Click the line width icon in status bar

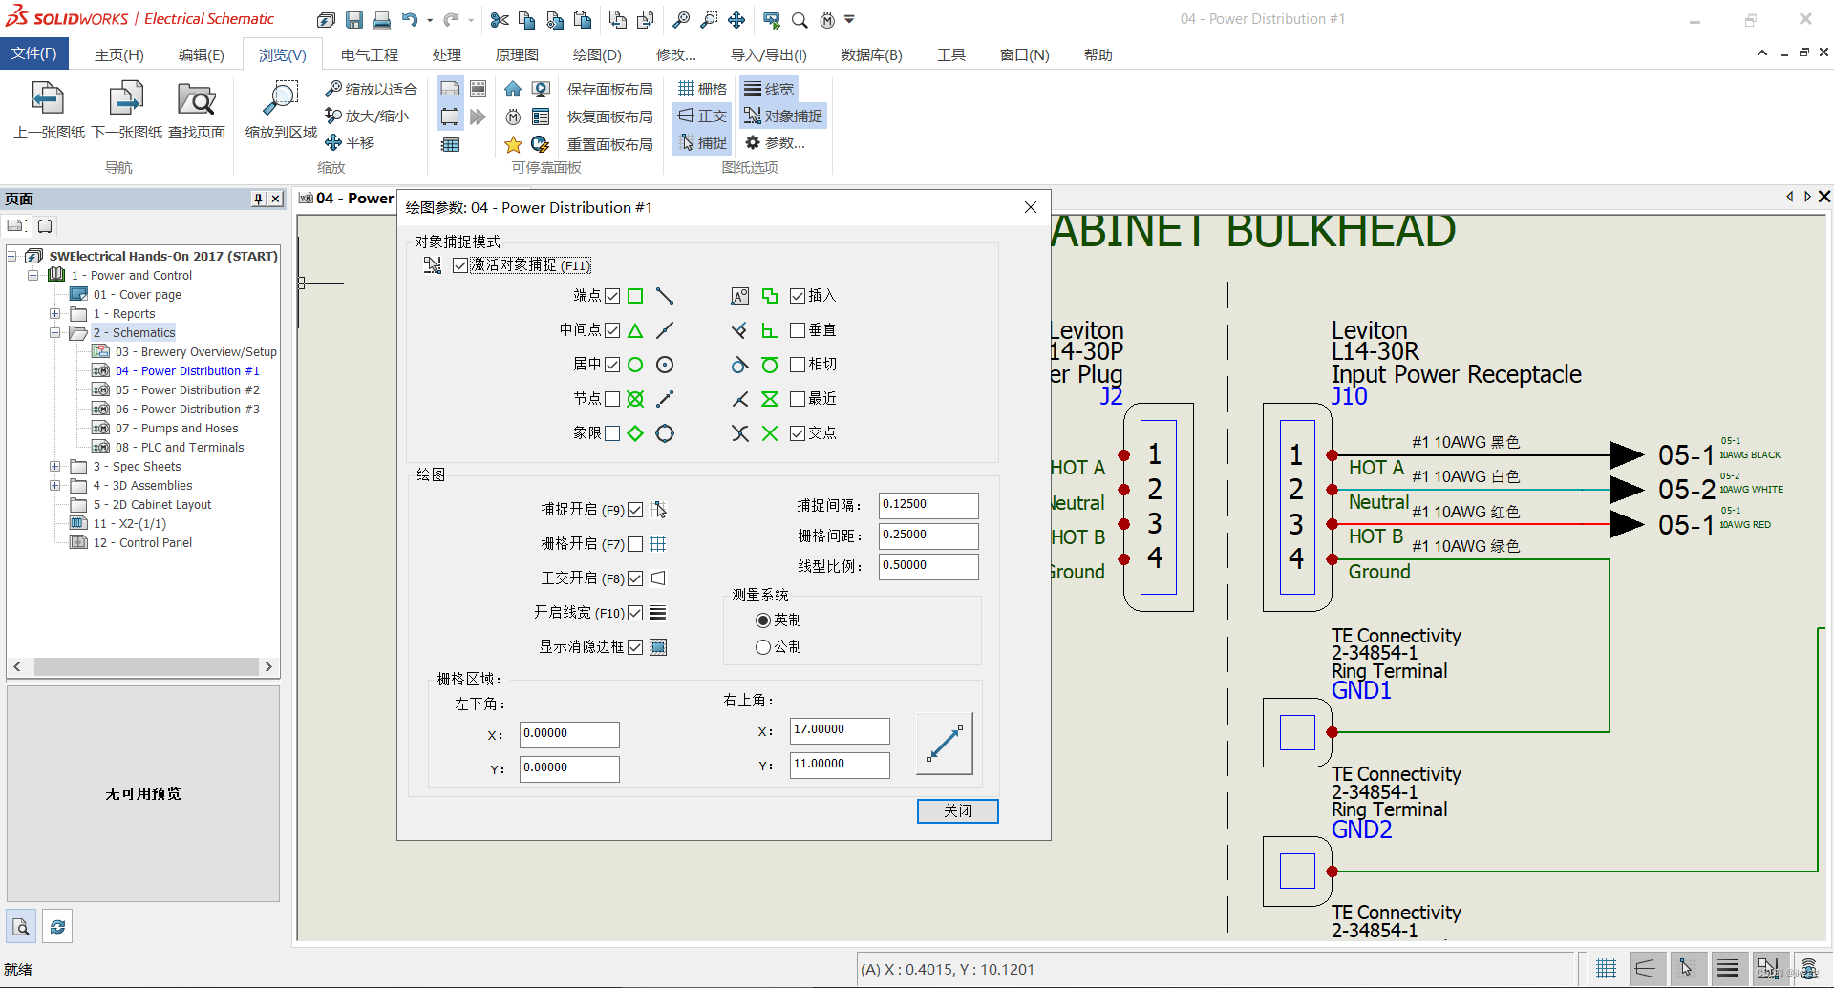tap(1726, 969)
